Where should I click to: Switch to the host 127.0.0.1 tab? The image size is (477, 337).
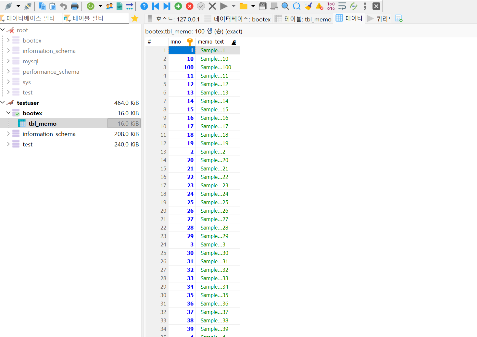click(x=174, y=19)
